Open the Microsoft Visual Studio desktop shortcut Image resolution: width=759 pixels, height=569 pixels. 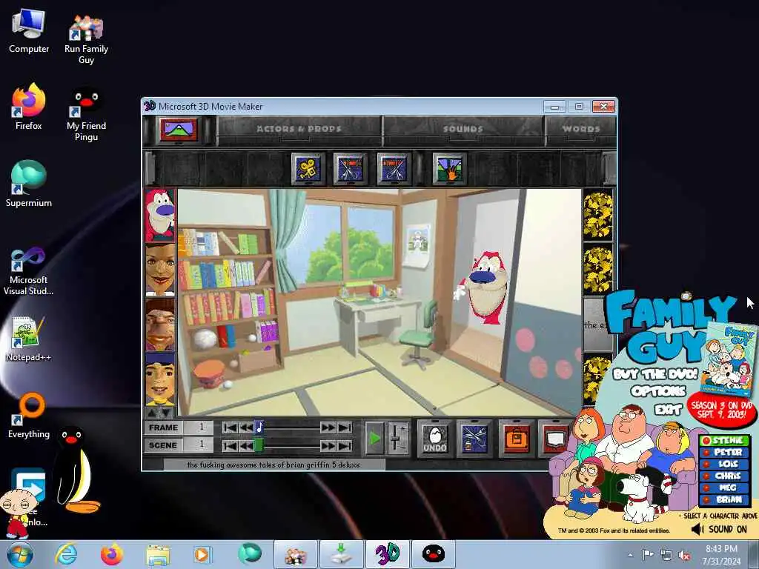[x=29, y=271]
